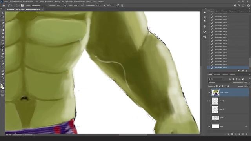Screen dimensions: 251x141
Task: Create new document from current state icon
Action: pyautogui.click(x=239, y=70)
